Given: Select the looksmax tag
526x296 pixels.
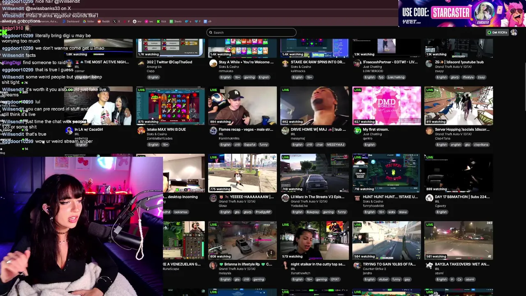Looking at the screenshot, I should point(180,212).
